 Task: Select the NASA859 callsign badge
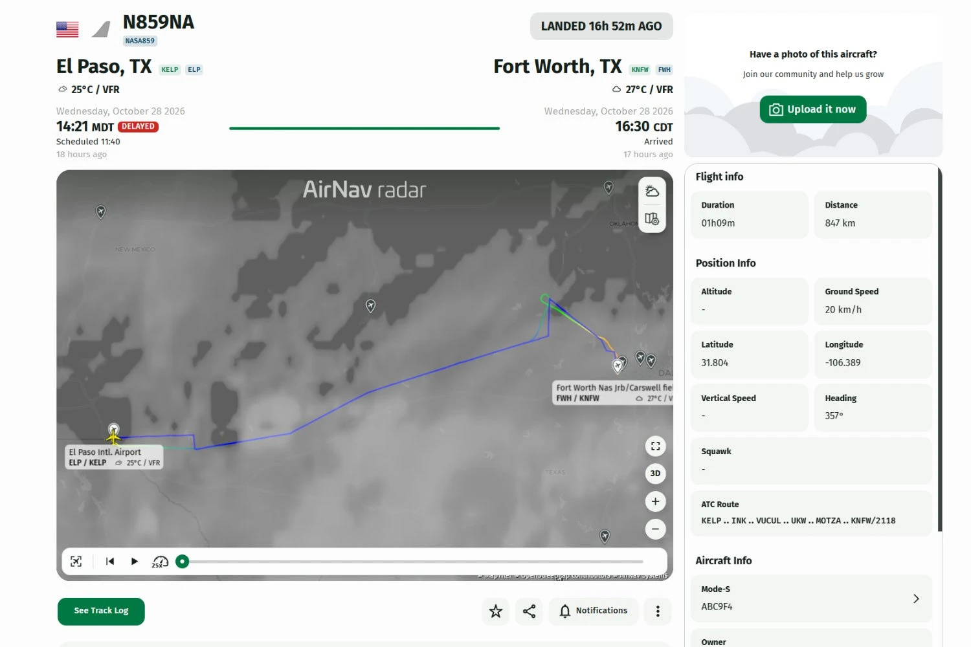140,41
